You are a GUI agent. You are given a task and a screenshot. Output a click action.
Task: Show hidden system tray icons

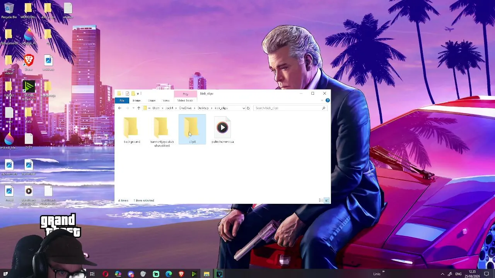[x=442, y=274]
